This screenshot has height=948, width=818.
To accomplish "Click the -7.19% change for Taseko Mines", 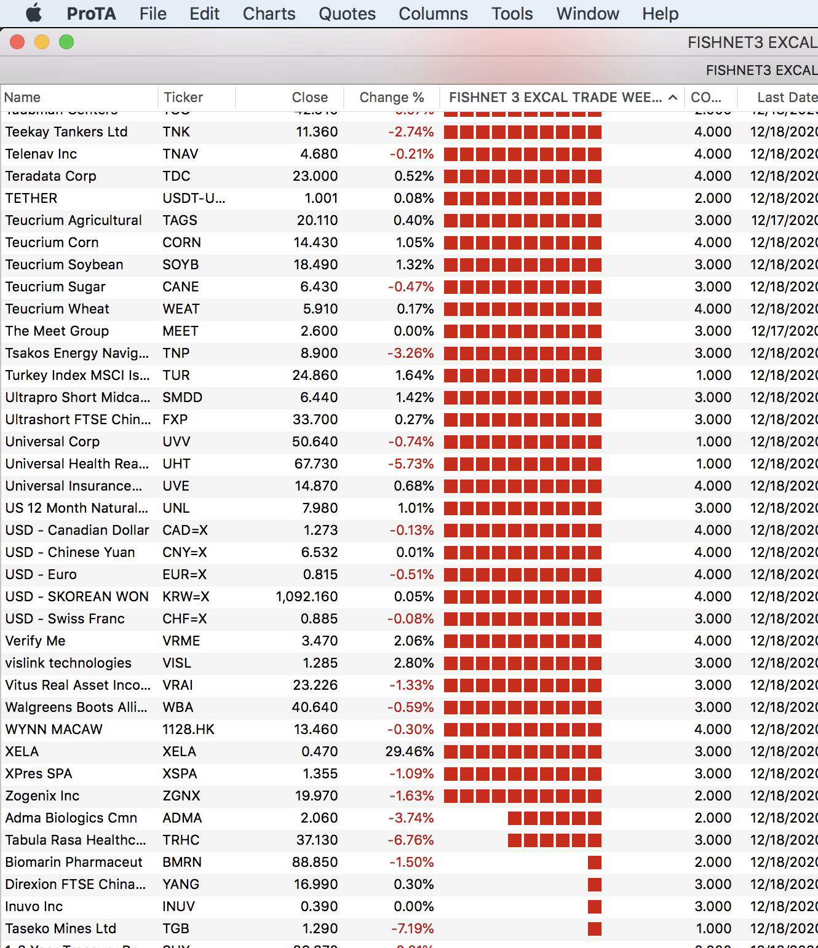I will [412, 928].
